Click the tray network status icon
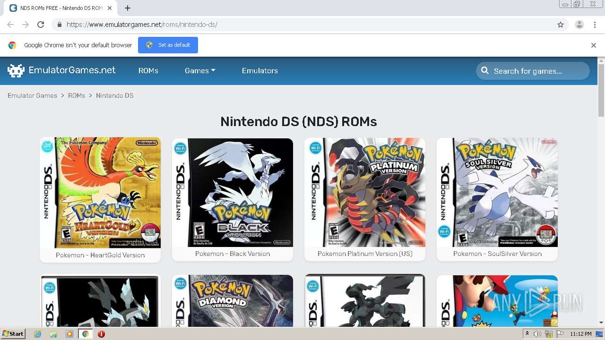Viewport: 605px width, 340px height. coord(549,334)
